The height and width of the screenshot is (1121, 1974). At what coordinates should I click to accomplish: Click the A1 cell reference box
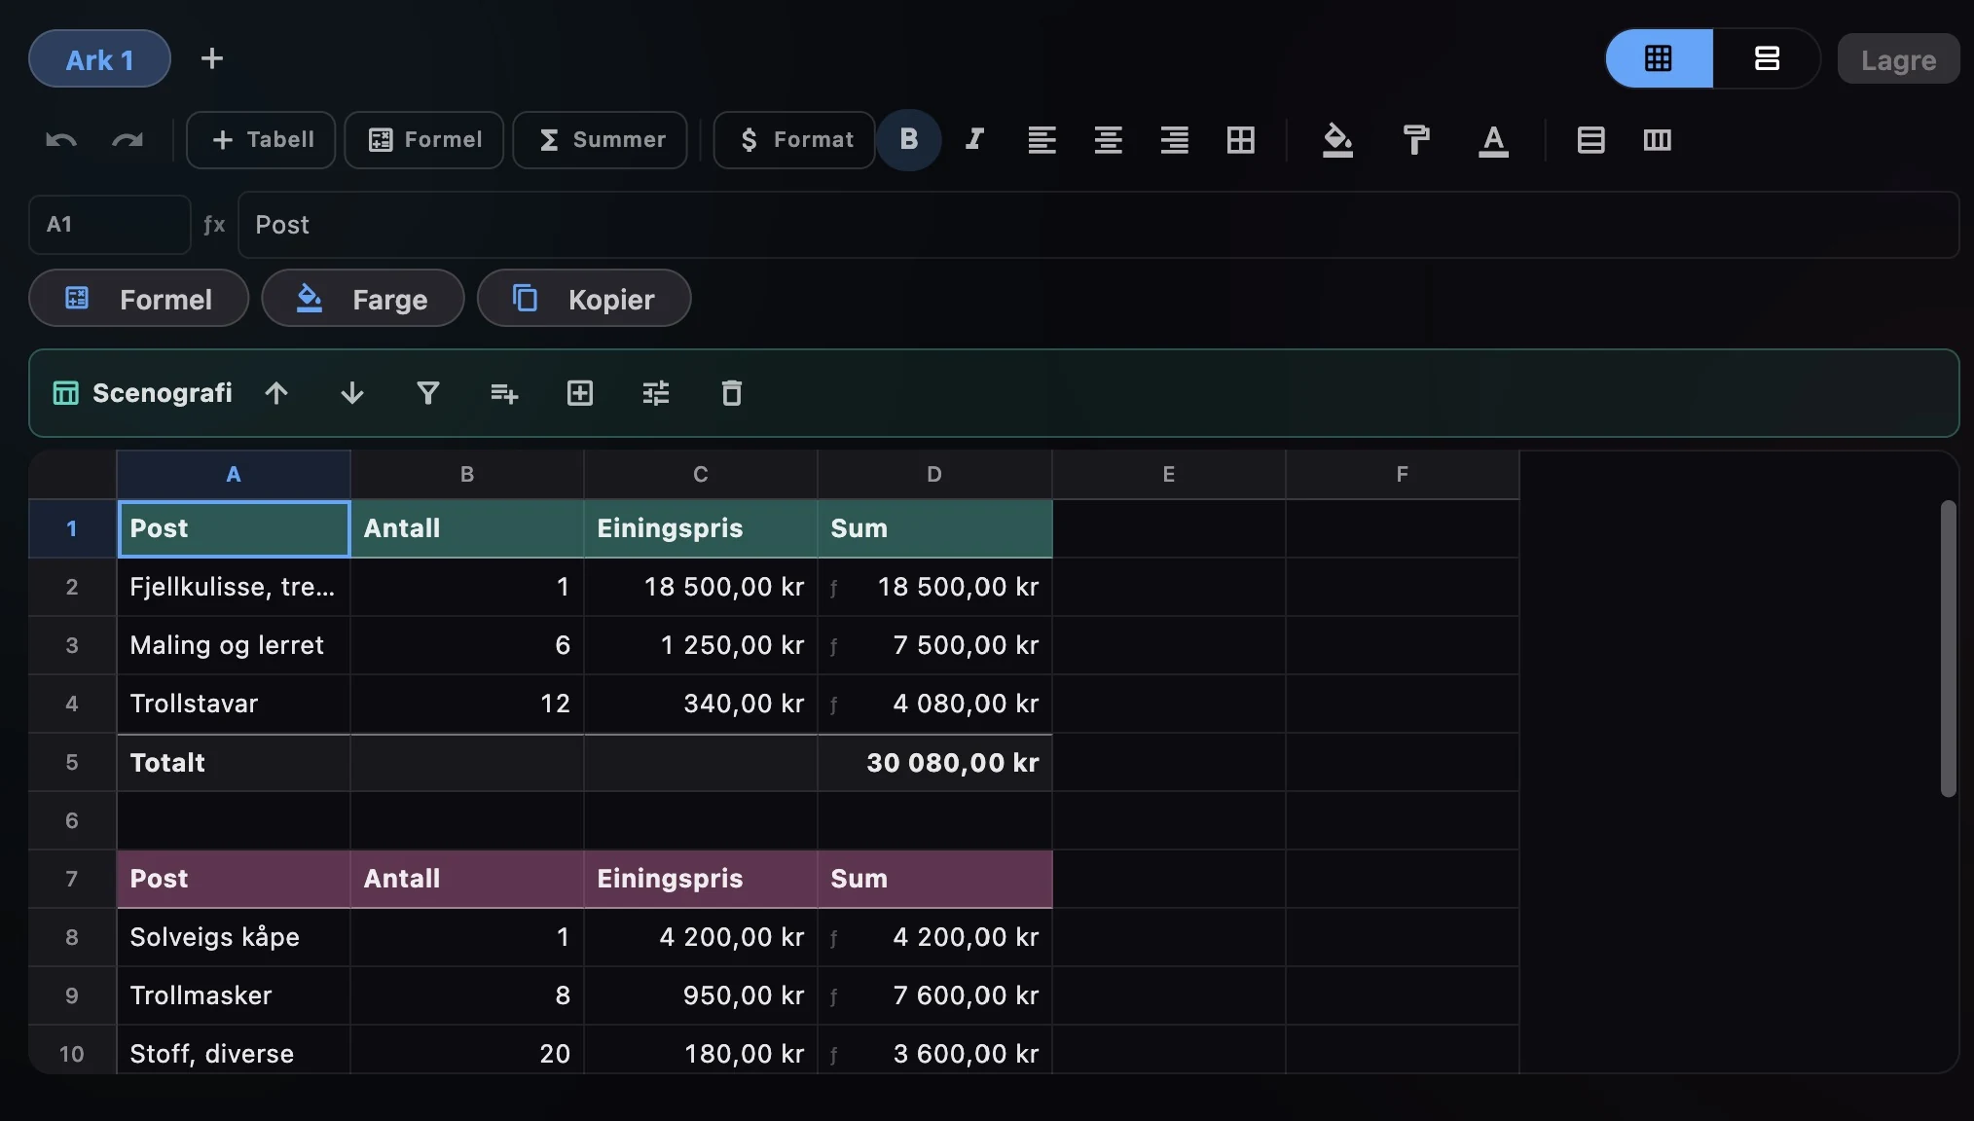tap(110, 225)
